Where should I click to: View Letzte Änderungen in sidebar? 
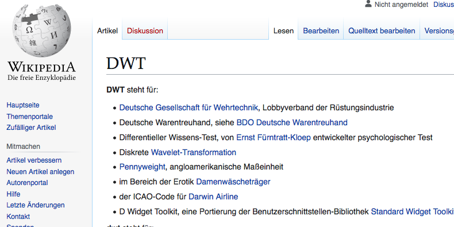[x=35, y=205]
